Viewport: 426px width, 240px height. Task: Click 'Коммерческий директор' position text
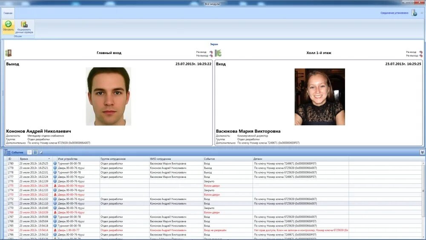252,136
